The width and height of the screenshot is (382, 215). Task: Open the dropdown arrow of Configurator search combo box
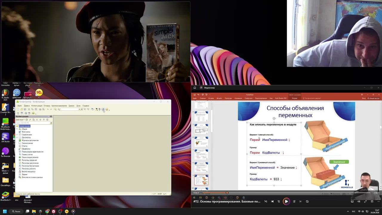tap(79, 109)
